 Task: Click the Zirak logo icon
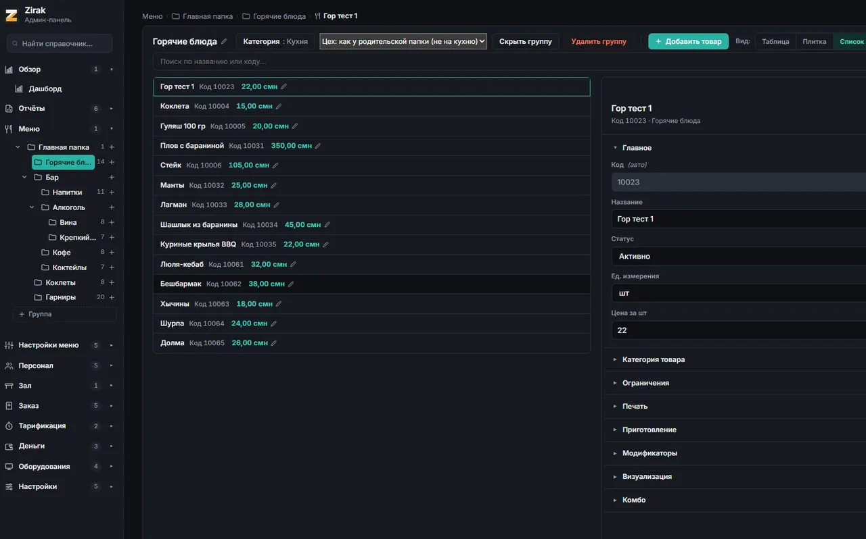pos(12,16)
